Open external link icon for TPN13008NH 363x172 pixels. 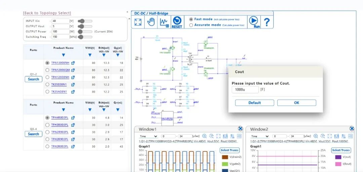[x=73, y=63]
